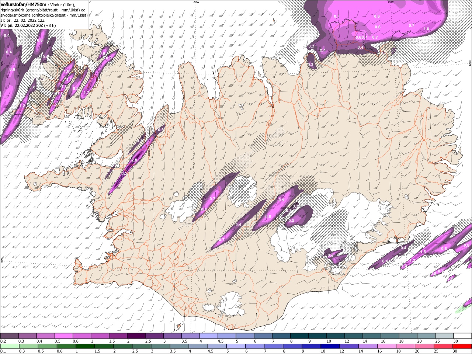Image resolution: width=472 pixels, height=354 pixels.
Task: Pick the darkest green lower swatch at 1
Action: [x=85, y=346]
